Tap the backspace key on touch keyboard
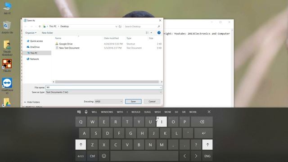This screenshot has width=288, height=162. point(202,122)
